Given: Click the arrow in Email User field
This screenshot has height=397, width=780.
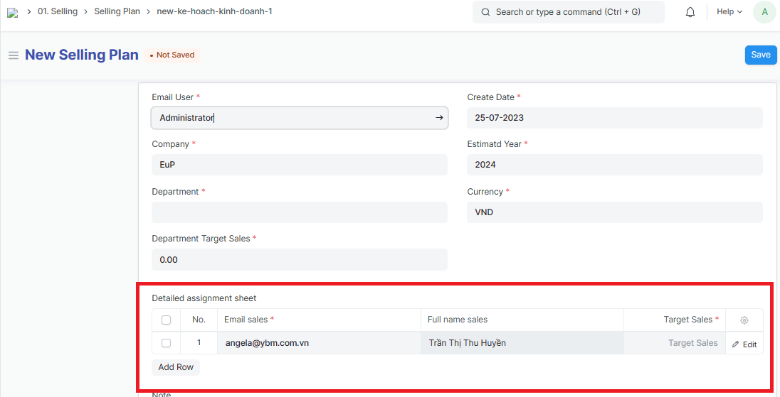Looking at the screenshot, I should [x=439, y=118].
